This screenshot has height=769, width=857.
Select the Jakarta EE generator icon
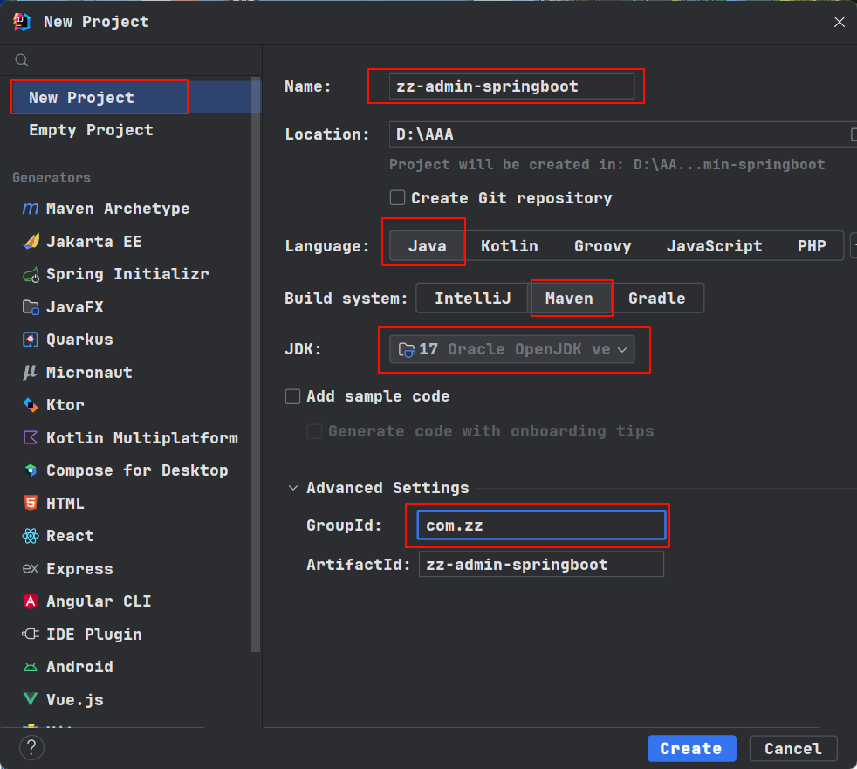pos(31,242)
